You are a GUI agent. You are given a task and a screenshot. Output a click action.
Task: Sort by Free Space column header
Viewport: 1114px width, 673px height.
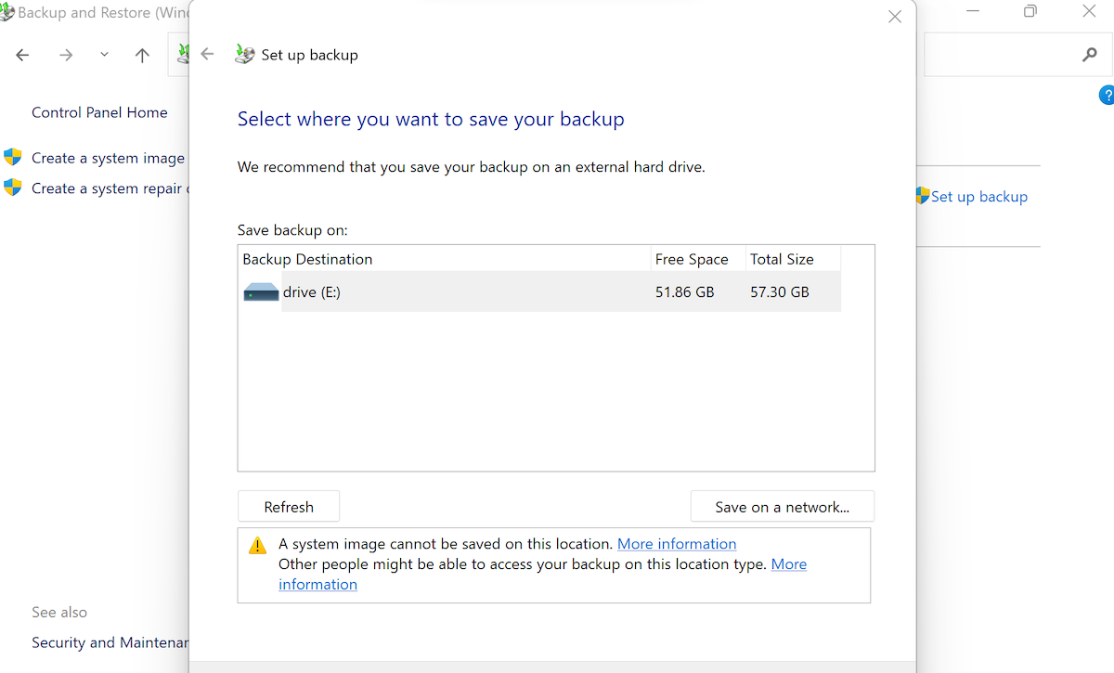click(692, 259)
